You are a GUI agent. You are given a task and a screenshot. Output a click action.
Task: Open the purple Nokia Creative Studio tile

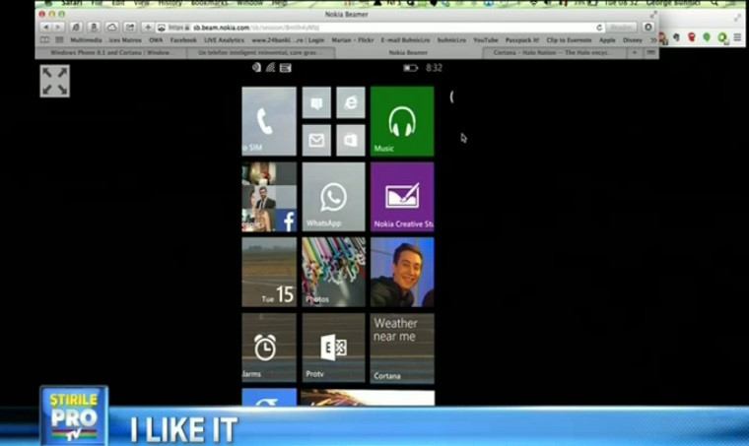tap(402, 197)
